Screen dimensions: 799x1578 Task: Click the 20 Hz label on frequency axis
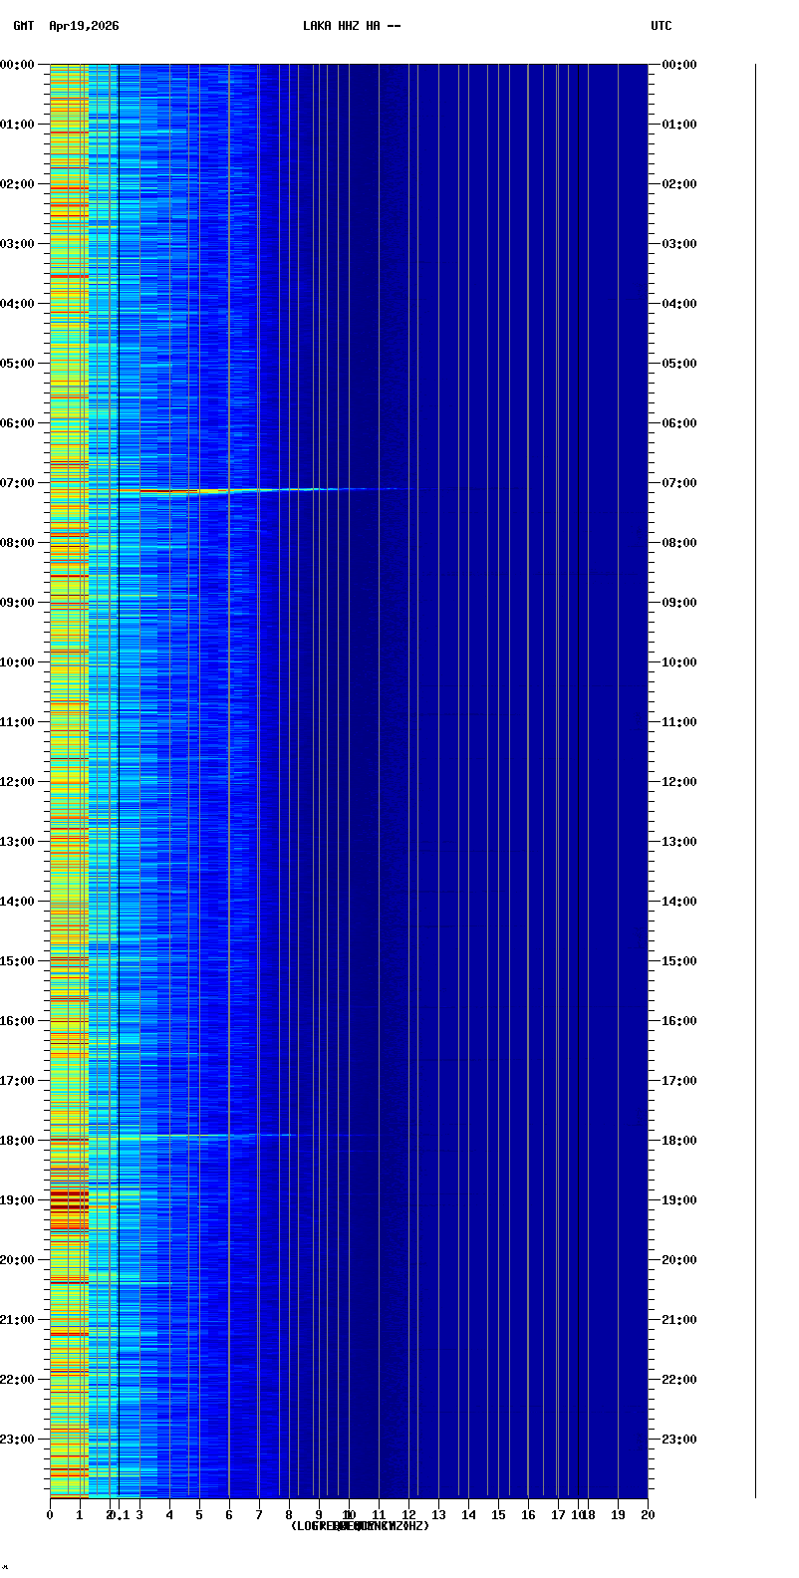648,1515
